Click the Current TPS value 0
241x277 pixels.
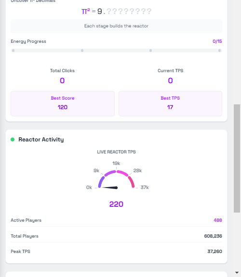point(170,81)
